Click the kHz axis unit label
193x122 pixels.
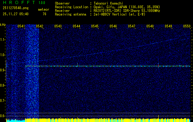pyautogui.click(x=3, y=25)
